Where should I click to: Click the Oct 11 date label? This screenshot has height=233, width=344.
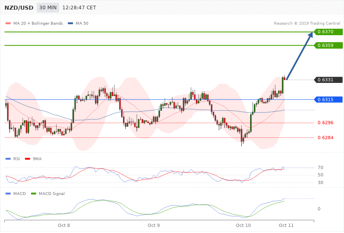coord(286,225)
